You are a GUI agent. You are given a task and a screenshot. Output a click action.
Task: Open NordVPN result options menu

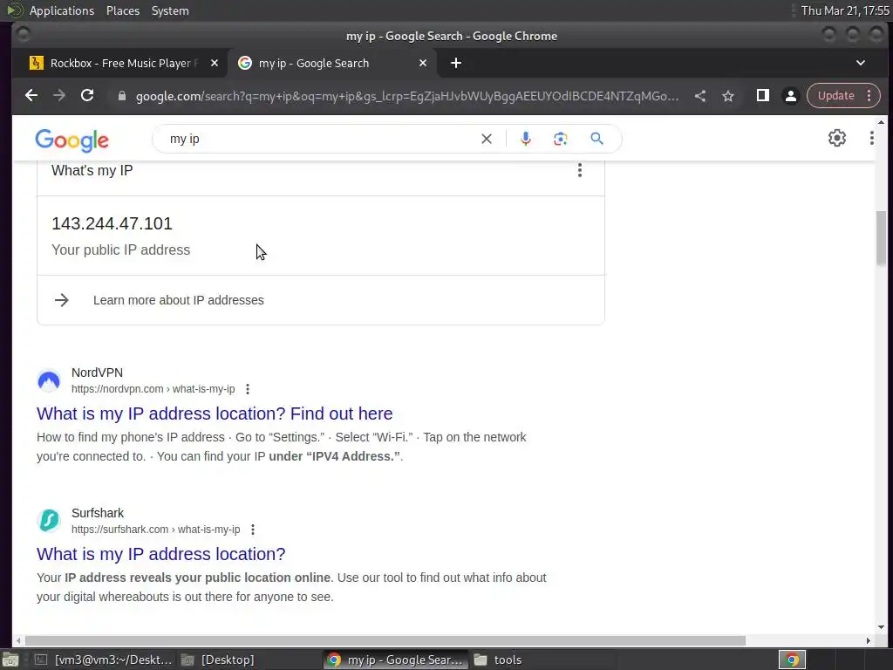click(247, 389)
